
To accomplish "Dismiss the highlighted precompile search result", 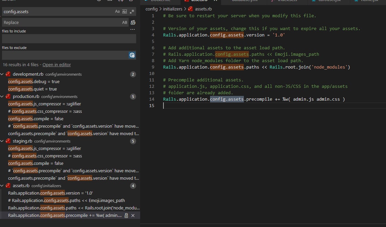I will pos(133,216).
